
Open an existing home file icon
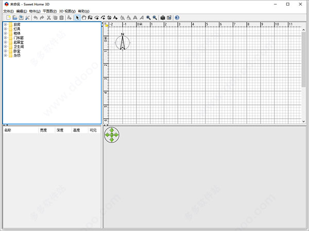click(15, 17)
